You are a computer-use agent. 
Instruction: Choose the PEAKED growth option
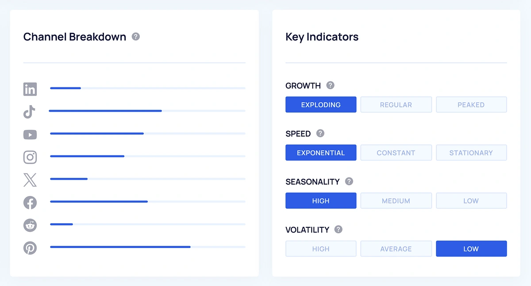tap(471, 105)
